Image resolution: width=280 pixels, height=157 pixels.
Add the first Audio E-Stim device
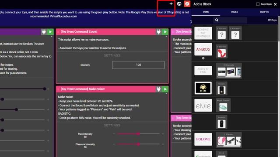[221, 72]
